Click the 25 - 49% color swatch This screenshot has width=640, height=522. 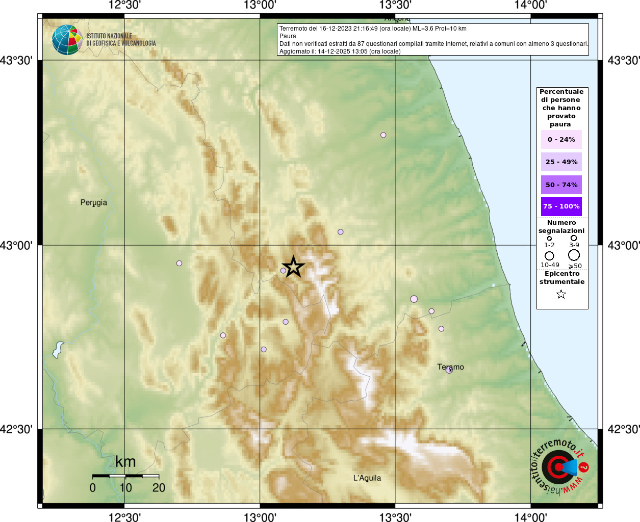coord(561,162)
